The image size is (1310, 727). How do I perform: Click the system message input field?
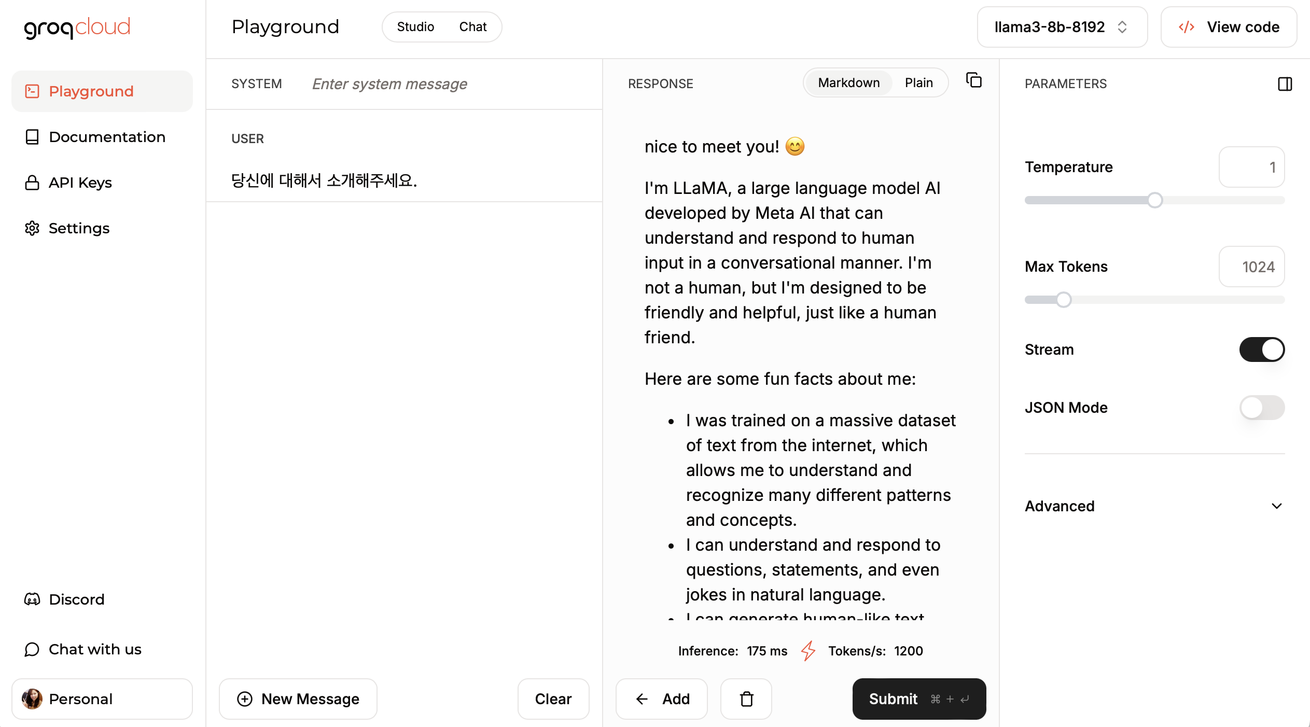pos(389,83)
